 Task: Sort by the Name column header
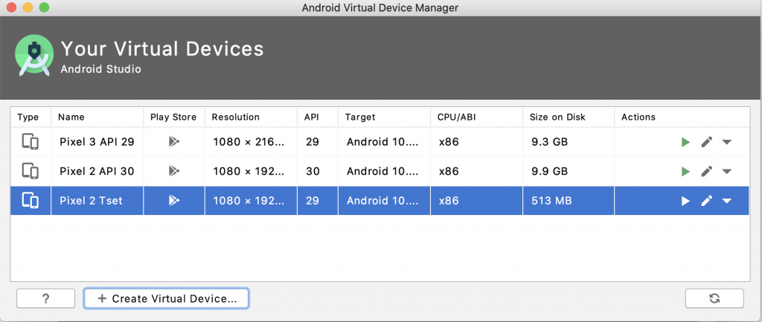pos(97,117)
